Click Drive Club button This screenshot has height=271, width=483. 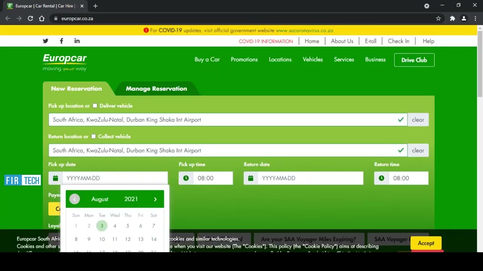click(x=414, y=60)
